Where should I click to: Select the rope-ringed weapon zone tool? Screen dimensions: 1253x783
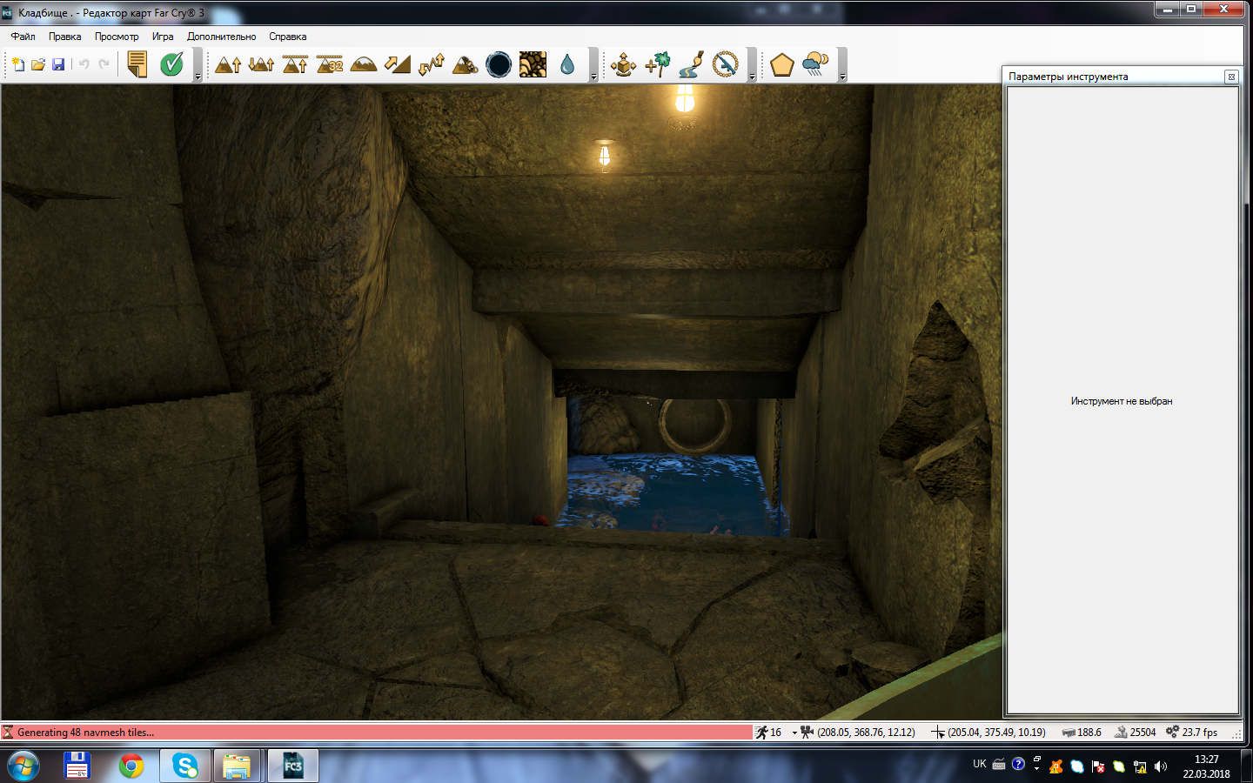point(725,64)
